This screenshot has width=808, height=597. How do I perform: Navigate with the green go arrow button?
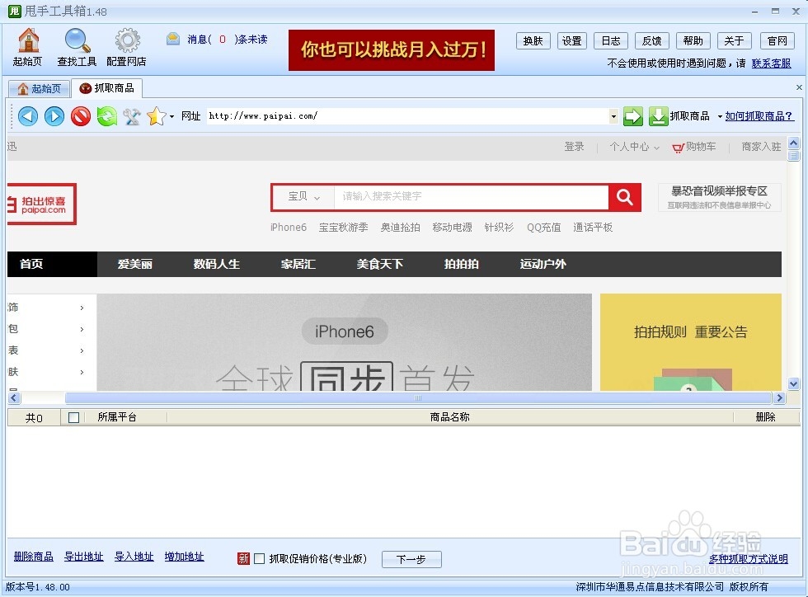(633, 116)
